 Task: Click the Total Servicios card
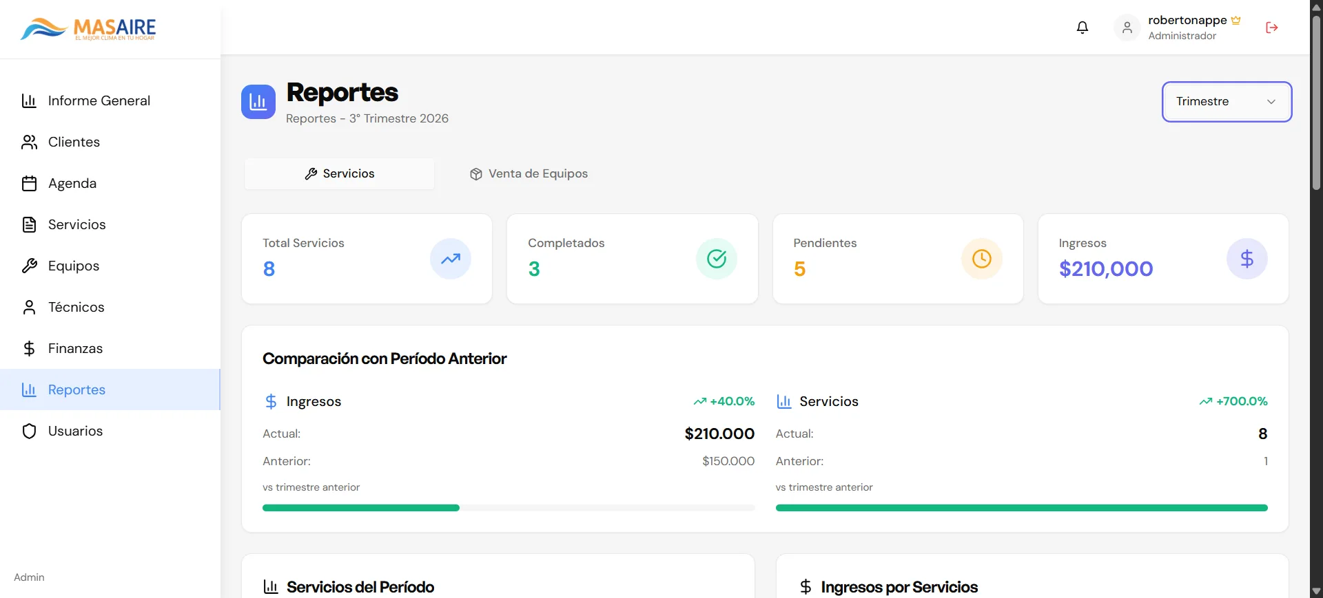click(367, 259)
